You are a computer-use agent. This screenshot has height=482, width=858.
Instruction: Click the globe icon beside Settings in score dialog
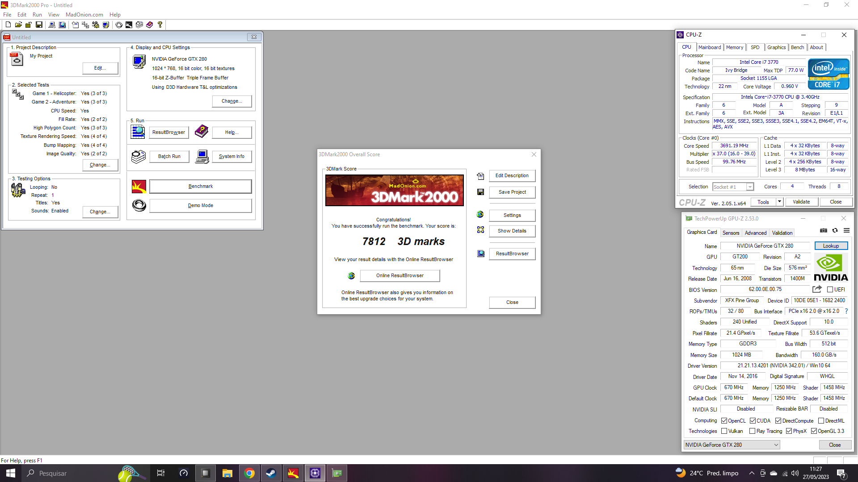(480, 215)
